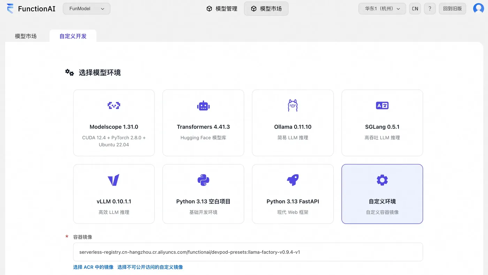Click the 自定义环境 gear icon
The height and width of the screenshot is (275, 488).
382,180
